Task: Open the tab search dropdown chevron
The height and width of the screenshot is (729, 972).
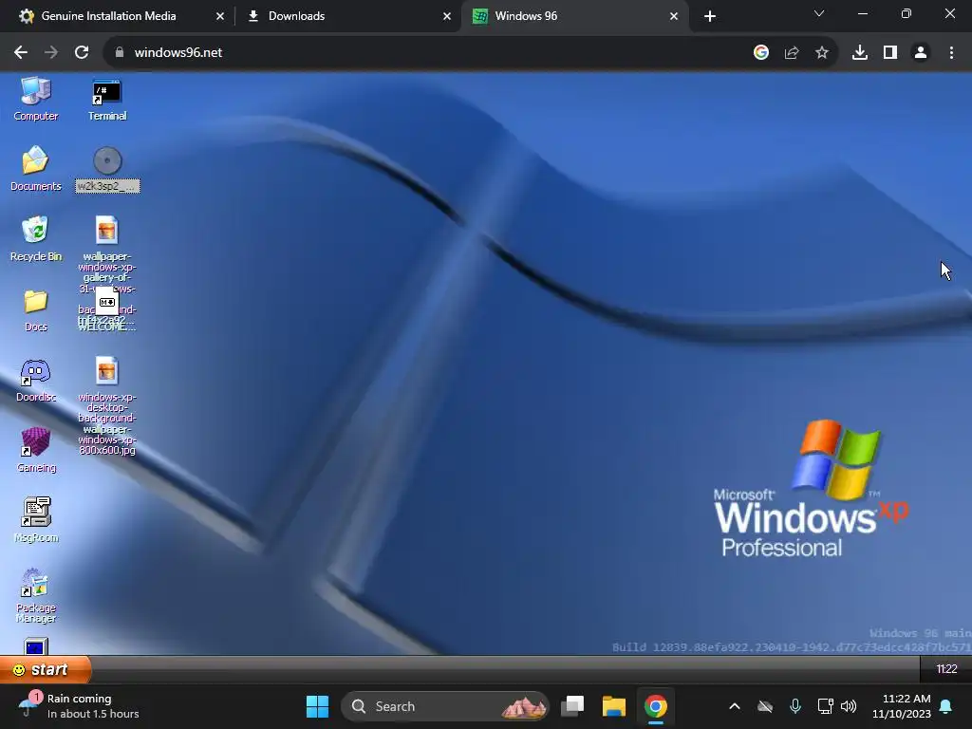Action: [819, 13]
